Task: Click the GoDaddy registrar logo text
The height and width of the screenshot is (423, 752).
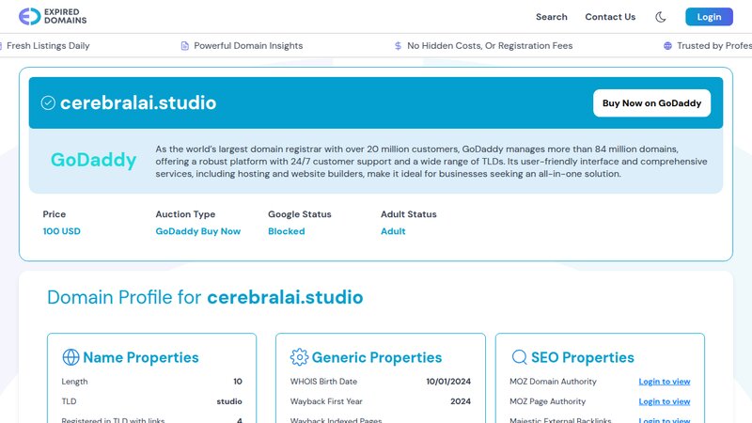Action: (93, 160)
